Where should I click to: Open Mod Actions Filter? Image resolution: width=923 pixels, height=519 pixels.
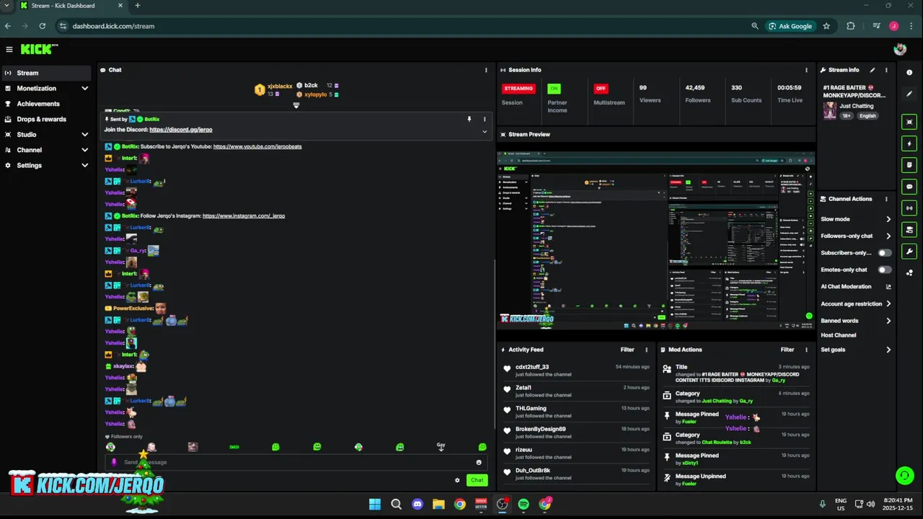[787, 350]
